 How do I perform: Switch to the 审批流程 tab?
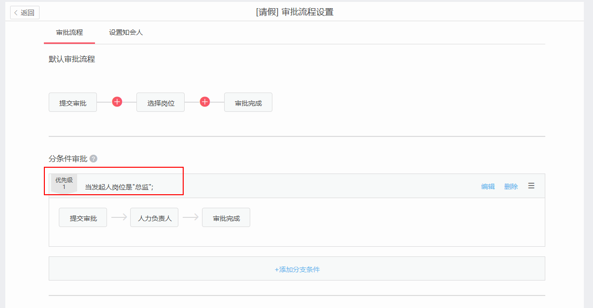coord(69,33)
